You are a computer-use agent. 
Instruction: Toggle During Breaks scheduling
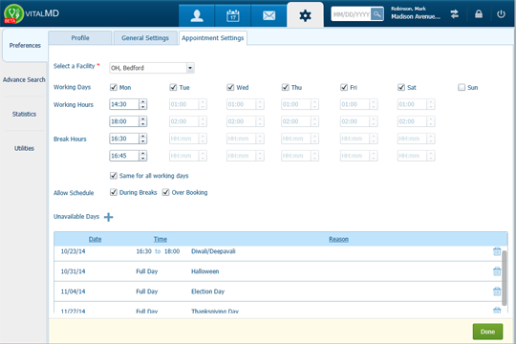(x=114, y=192)
